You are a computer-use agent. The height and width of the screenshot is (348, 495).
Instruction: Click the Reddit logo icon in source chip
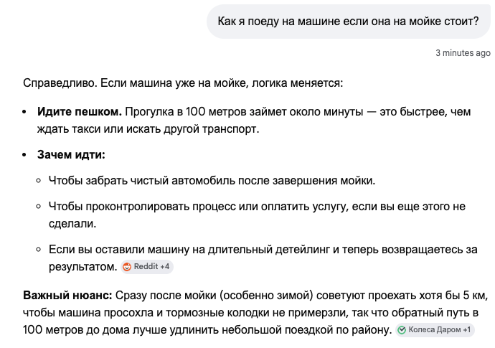click(128, 267)
